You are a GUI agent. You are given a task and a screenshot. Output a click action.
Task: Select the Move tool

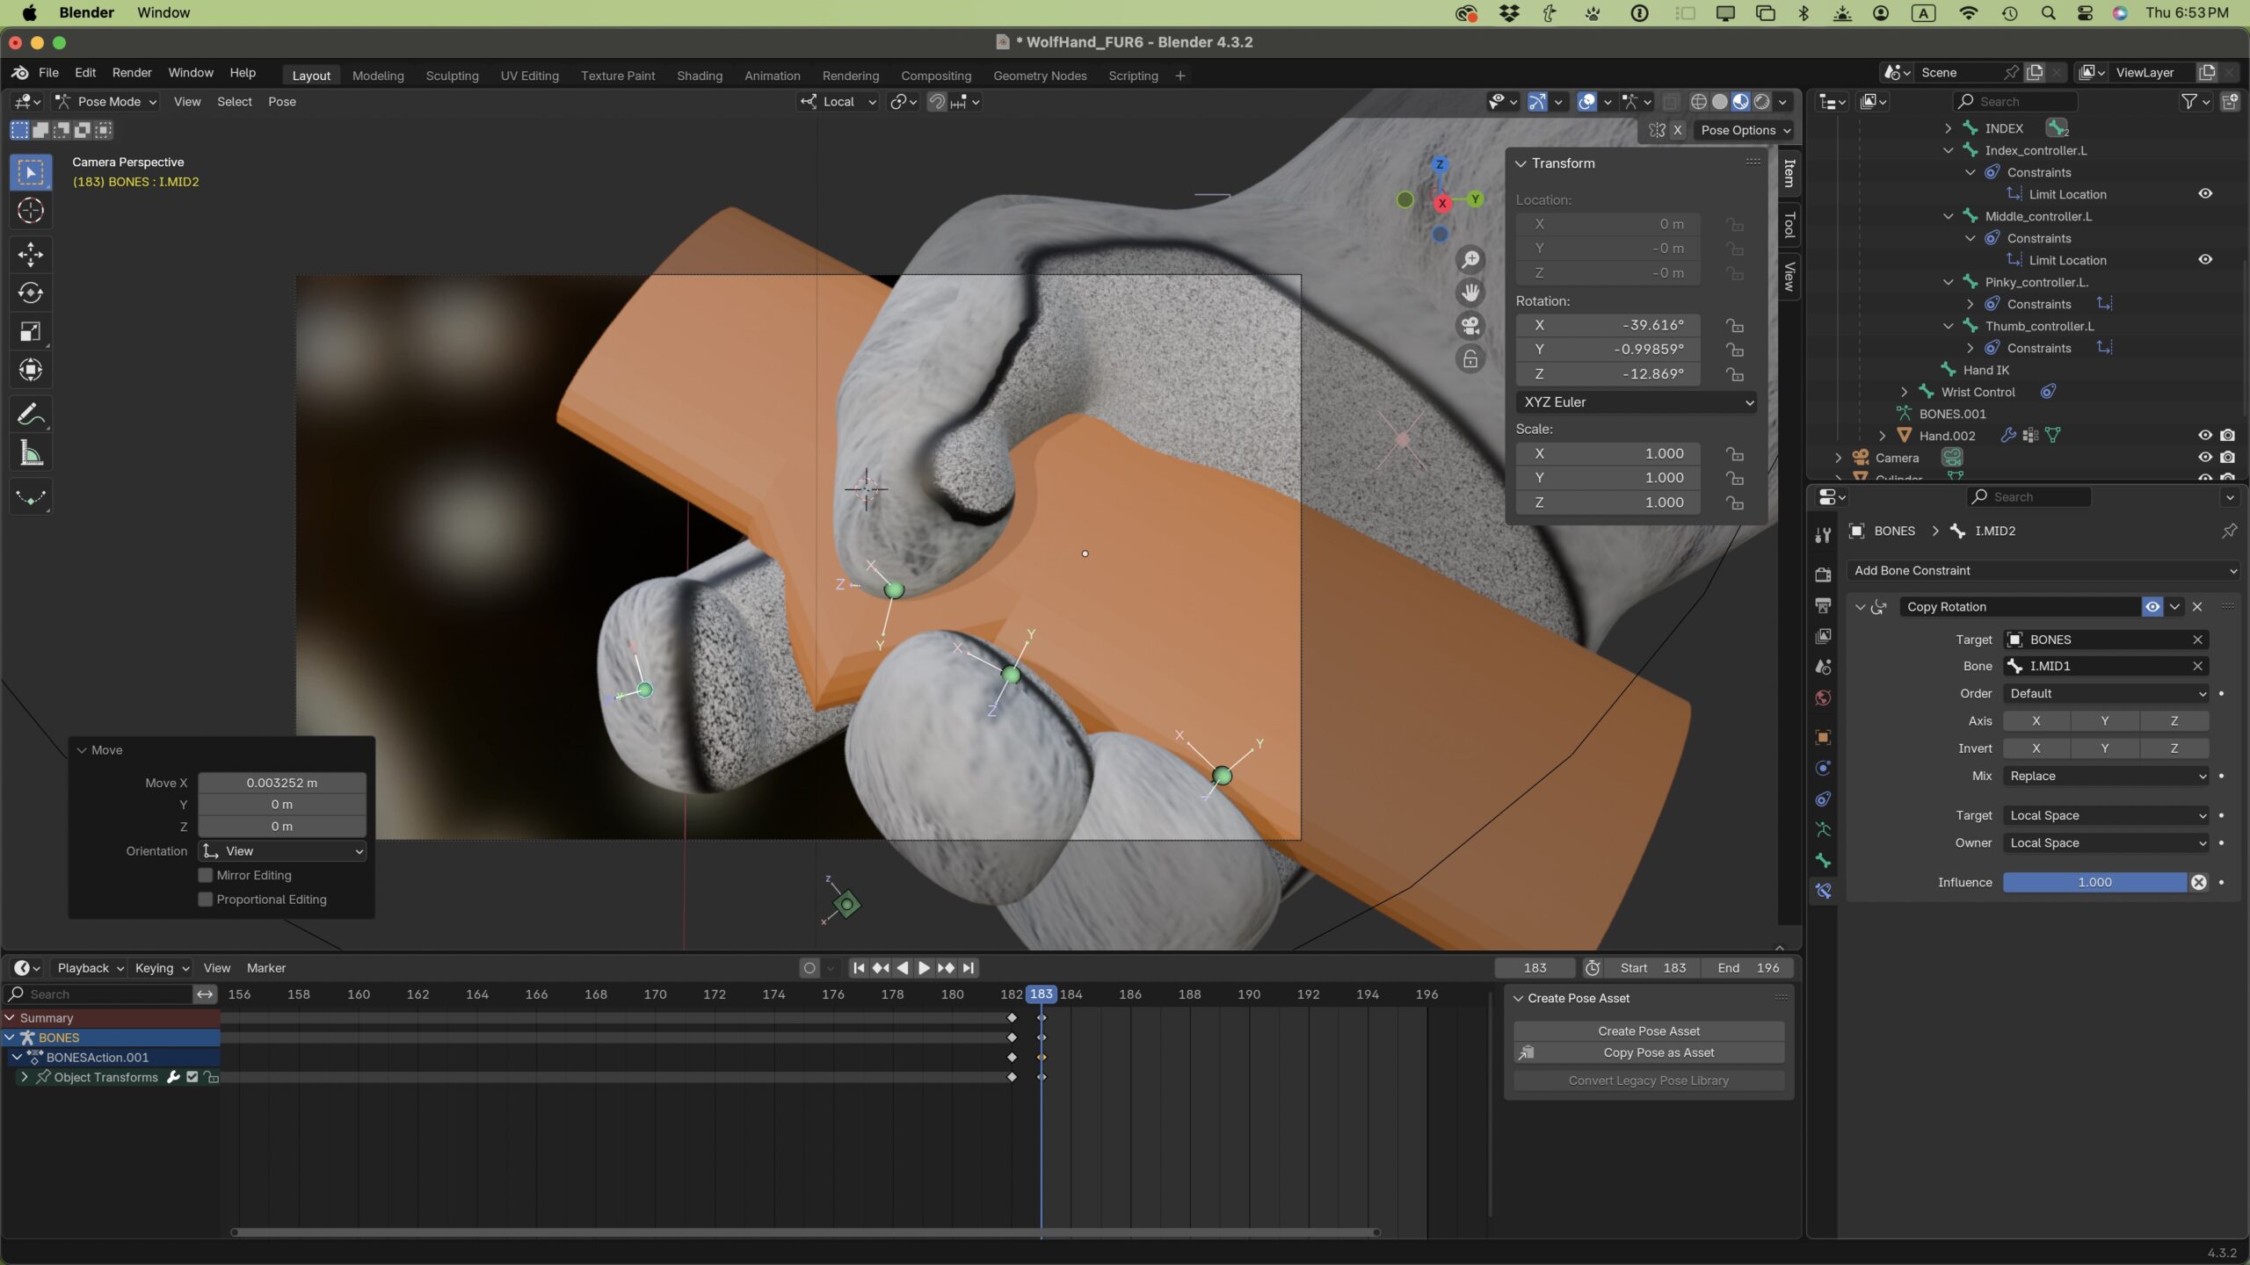[x=30, y=254]
